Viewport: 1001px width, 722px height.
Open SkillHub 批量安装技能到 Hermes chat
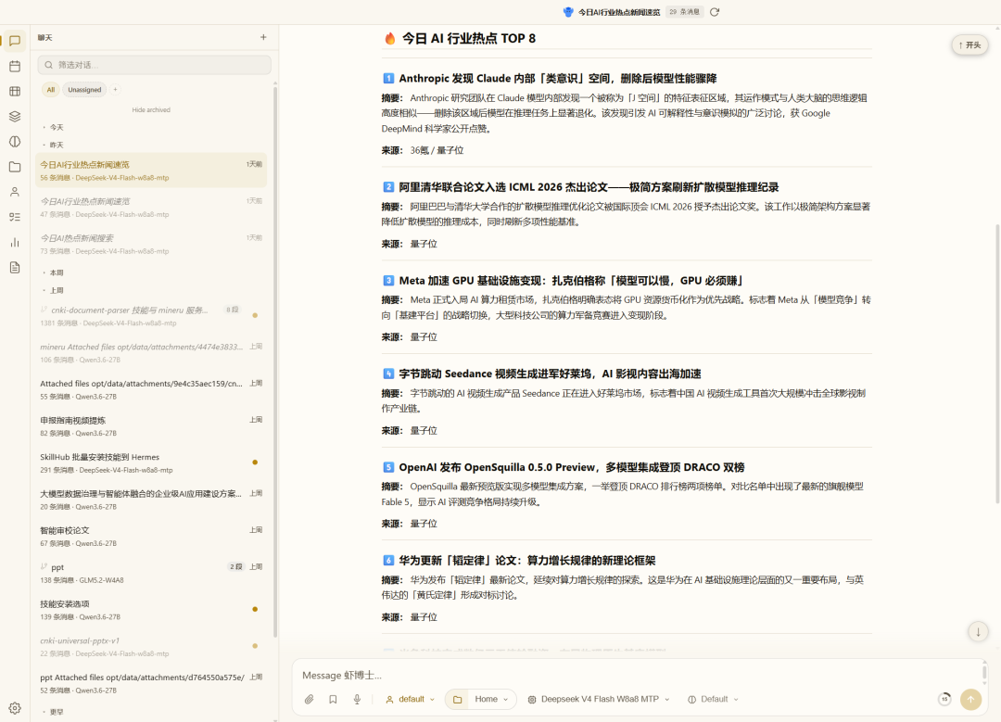point(151,462)
